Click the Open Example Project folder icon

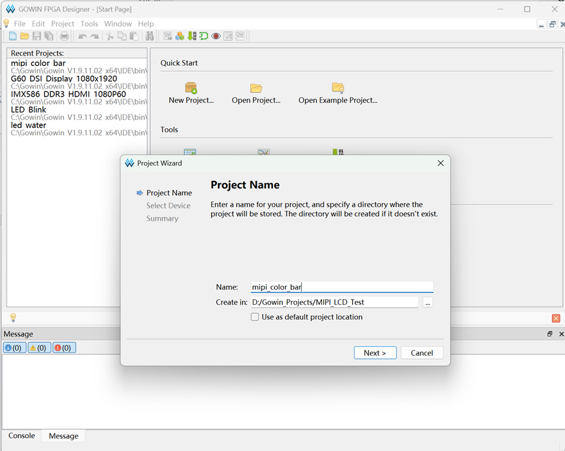(338, 88)
